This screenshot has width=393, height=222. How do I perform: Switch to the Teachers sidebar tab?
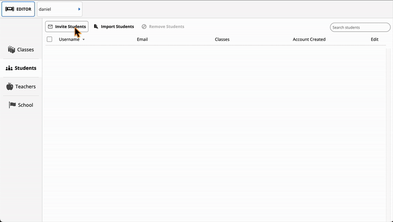[x=25, y=87]
